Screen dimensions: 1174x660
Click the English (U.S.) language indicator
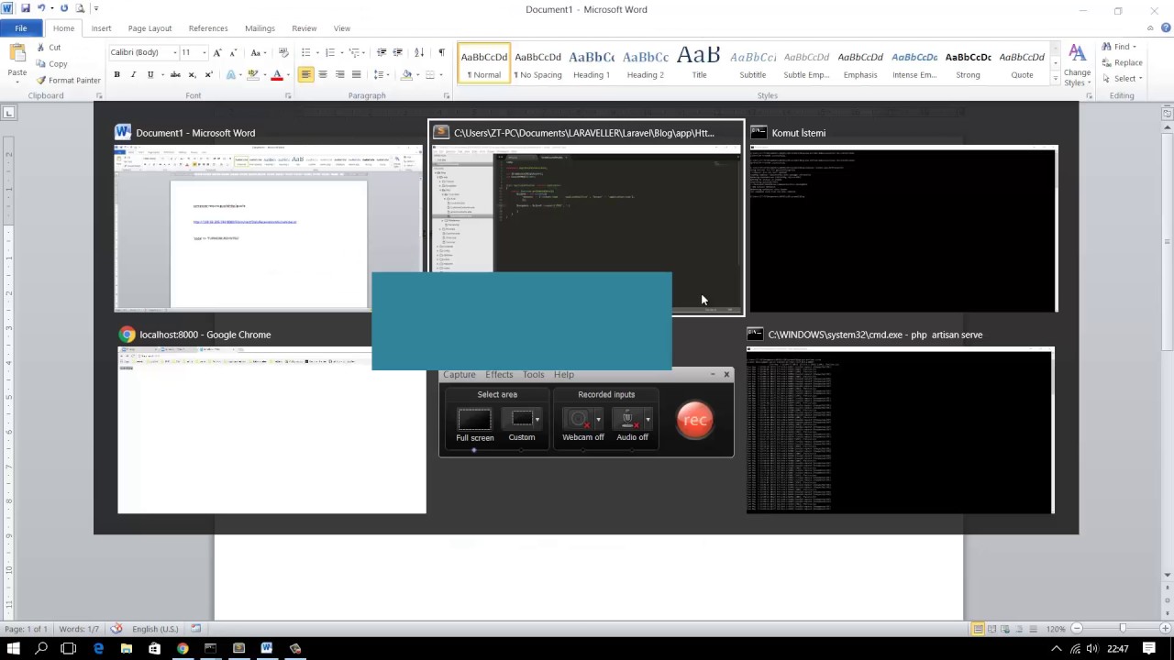(155, 629)
